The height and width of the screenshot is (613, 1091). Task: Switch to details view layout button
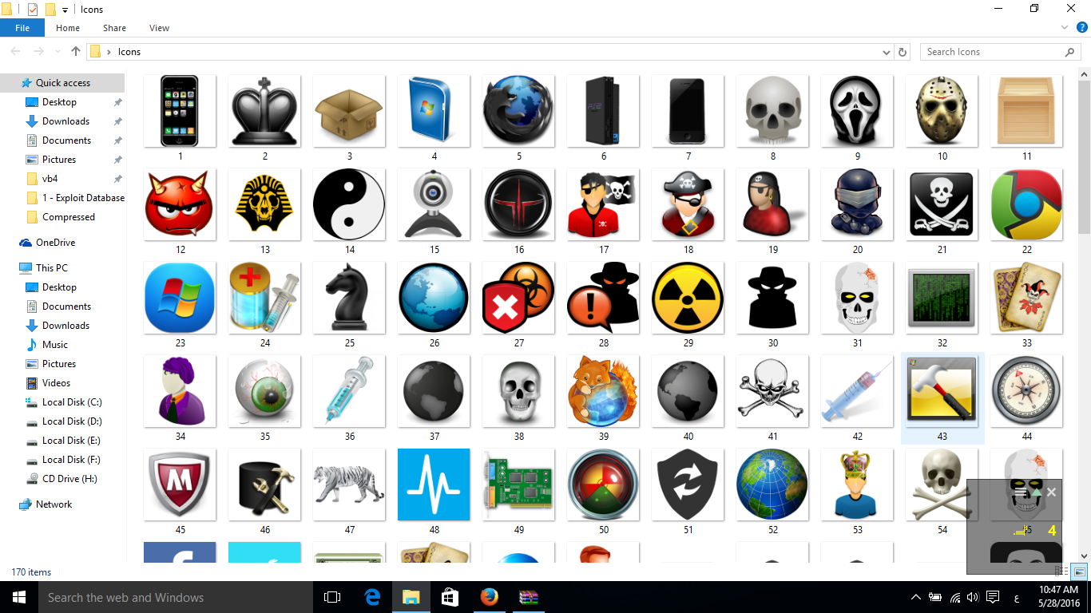click(x=1061, y=571)
